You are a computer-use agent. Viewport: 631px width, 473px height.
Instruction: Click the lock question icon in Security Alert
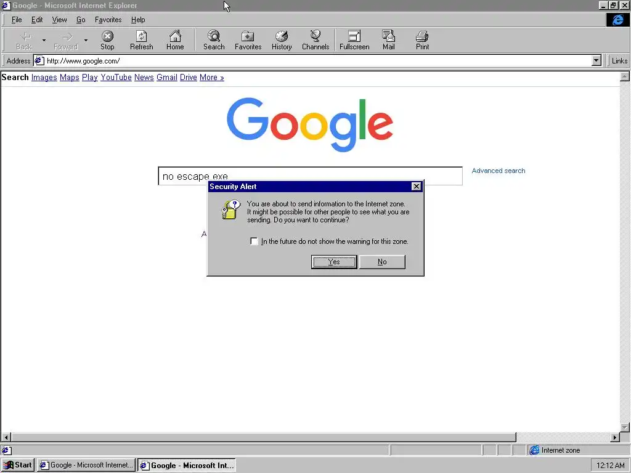click(230, 209)
